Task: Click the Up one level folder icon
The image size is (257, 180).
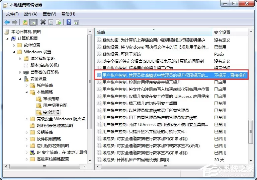Action: 25,22
